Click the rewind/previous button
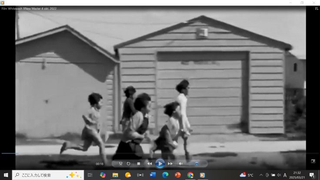This screenshot has width=320, height=180. coord(150,163)
